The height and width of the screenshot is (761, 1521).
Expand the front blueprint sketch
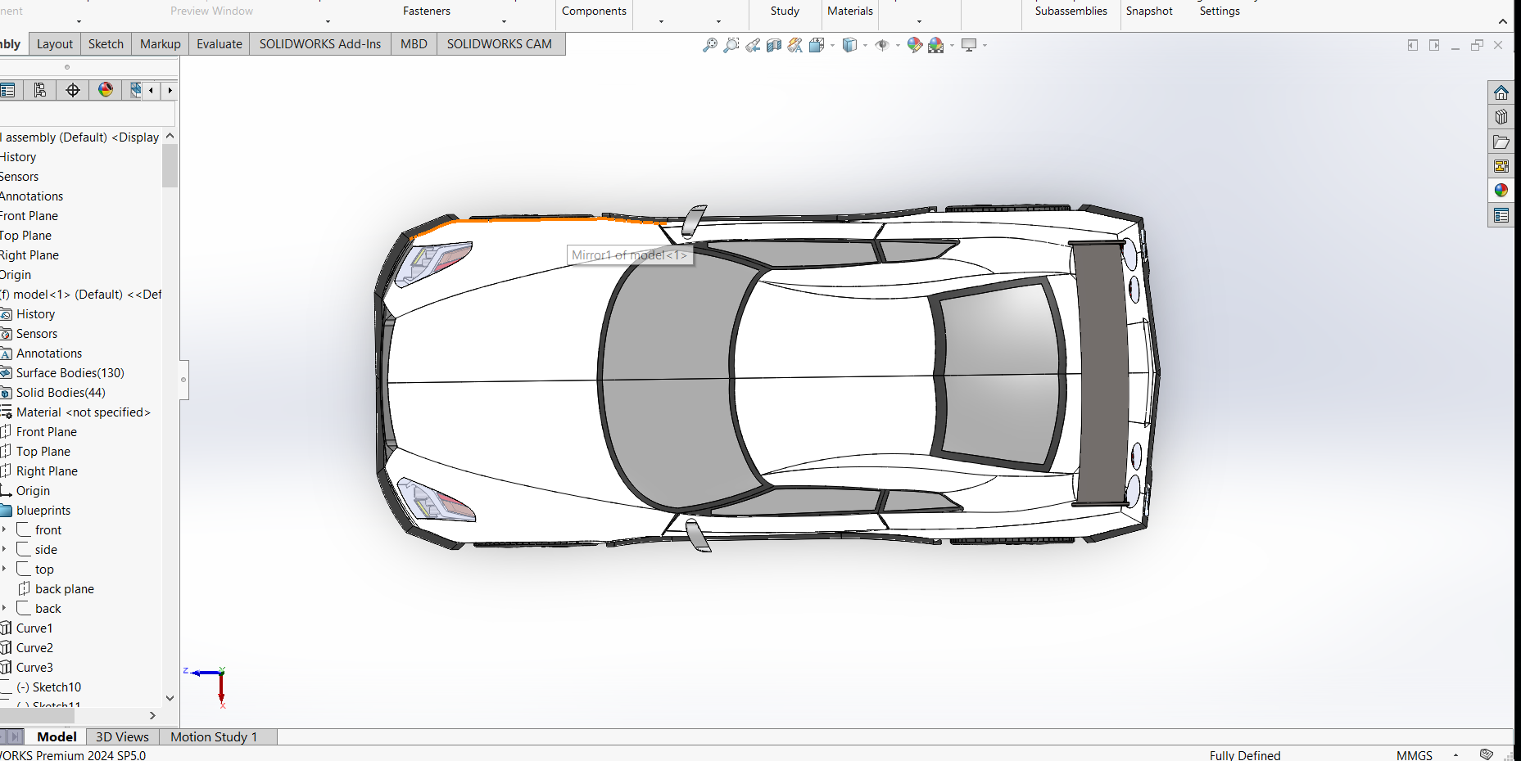coord(5,529)
